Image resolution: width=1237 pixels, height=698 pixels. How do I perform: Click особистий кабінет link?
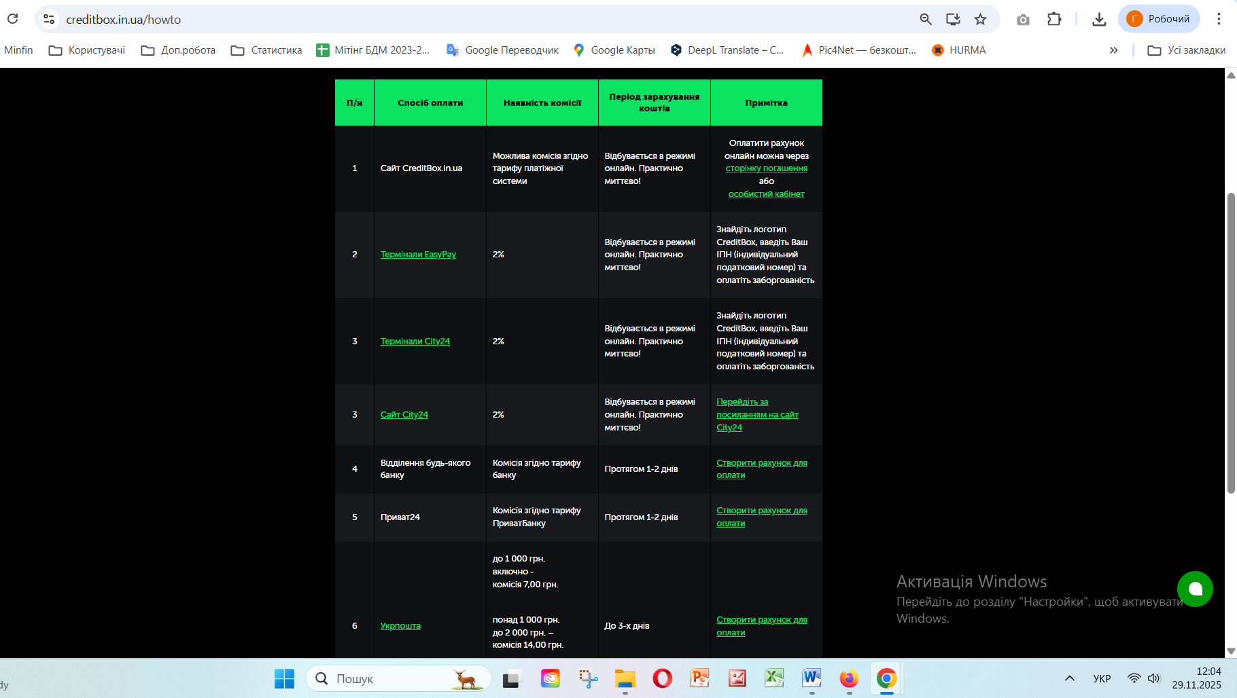click(x=766, y=194)
